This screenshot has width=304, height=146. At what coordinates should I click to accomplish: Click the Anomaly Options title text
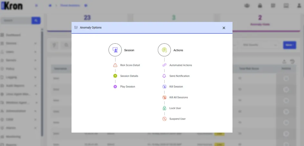[91, 28]
